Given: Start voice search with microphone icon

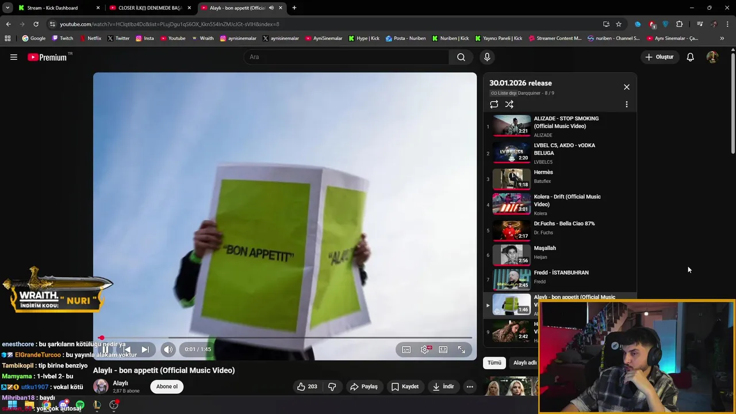Looking at the screenshot, I should coord(487,57).
